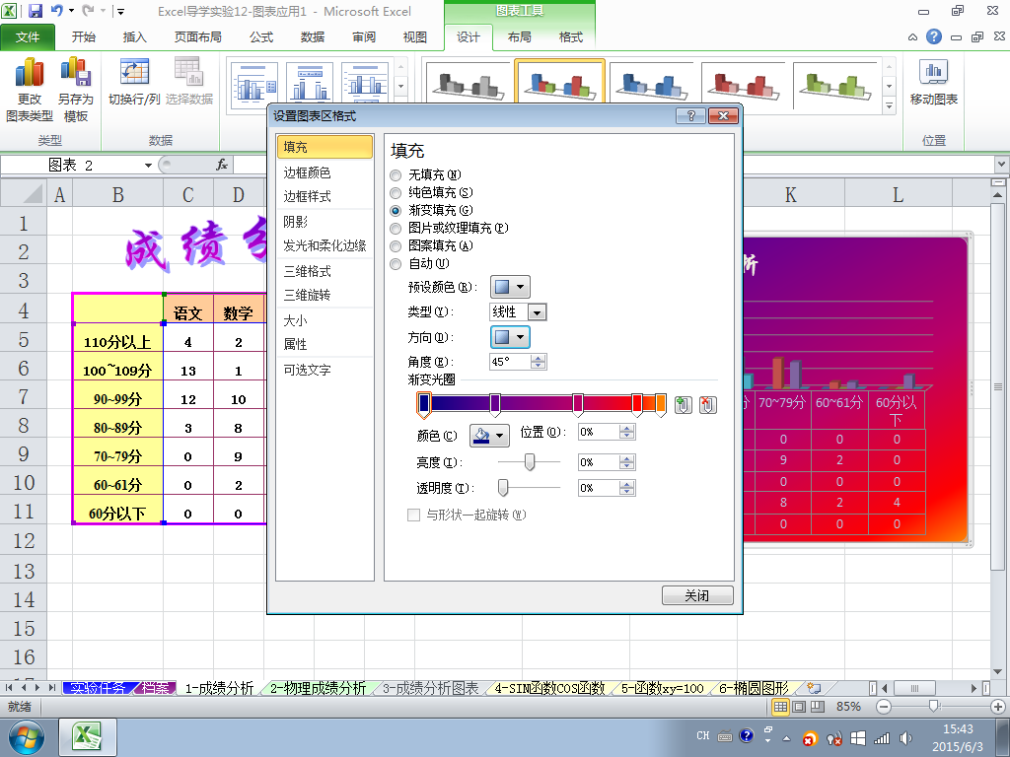This screenshot has width=1010, height=757.
Task: Select the Automatic (自动) fill radio button
Action: [396, 264]
